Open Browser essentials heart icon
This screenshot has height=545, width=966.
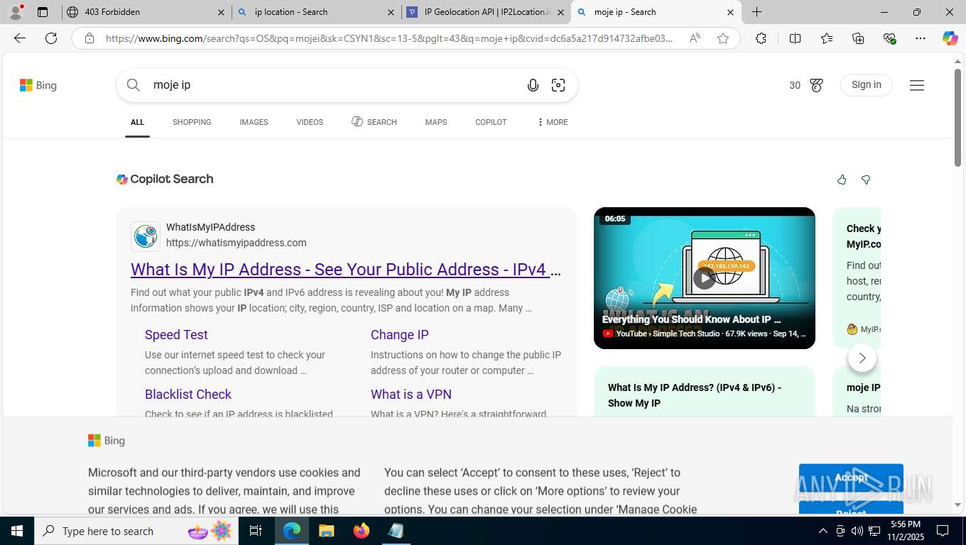[889, 38]
